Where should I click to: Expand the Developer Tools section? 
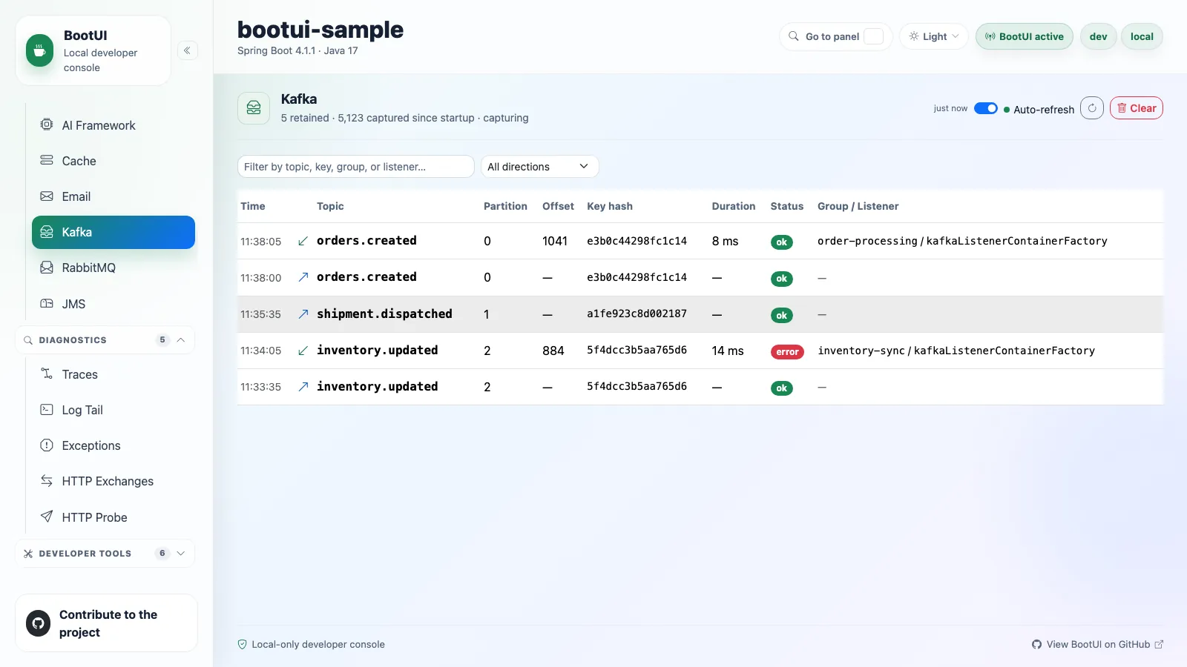coord(105,554)
